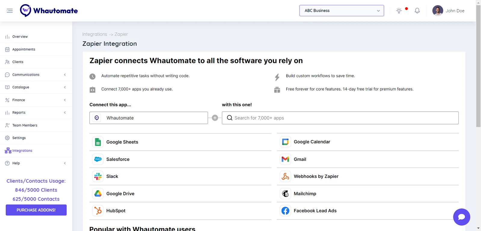
Task: Click John Doe's profile avatar
Action: point(438,11)
